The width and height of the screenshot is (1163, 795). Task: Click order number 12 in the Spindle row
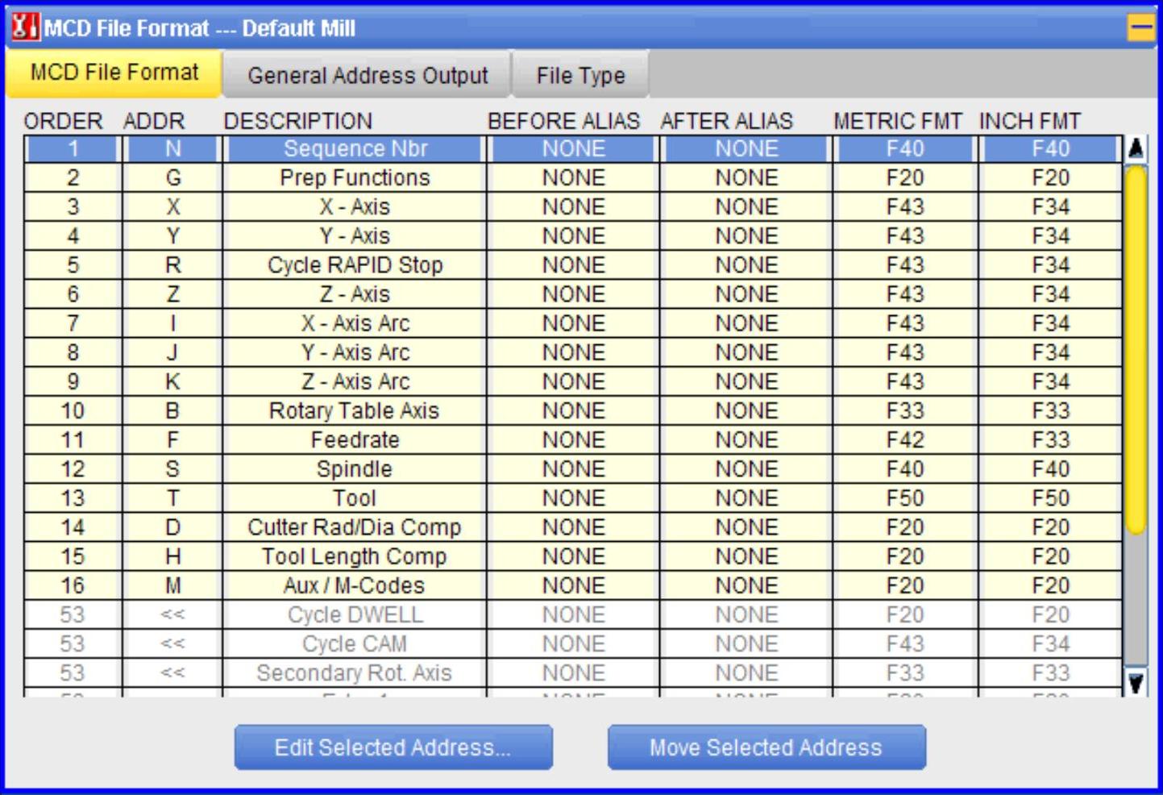pos(73,469)
